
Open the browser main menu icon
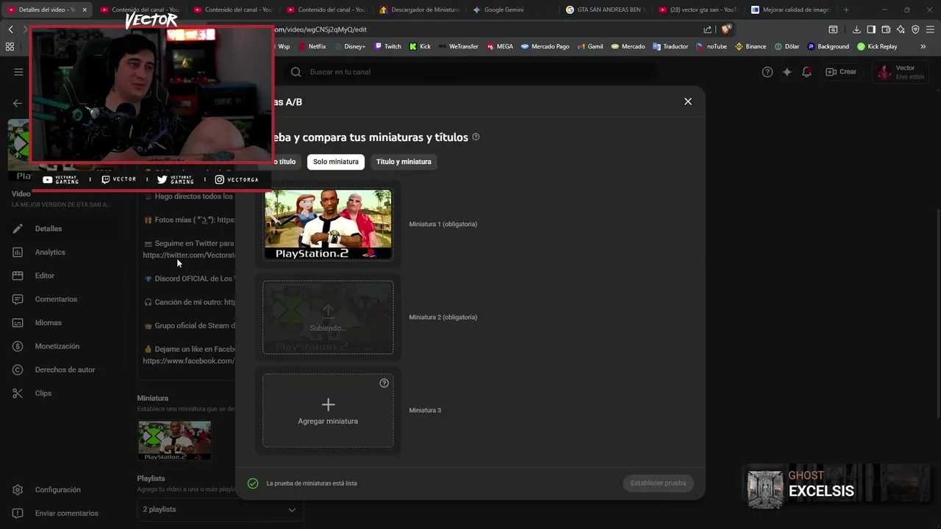[930, 29]
